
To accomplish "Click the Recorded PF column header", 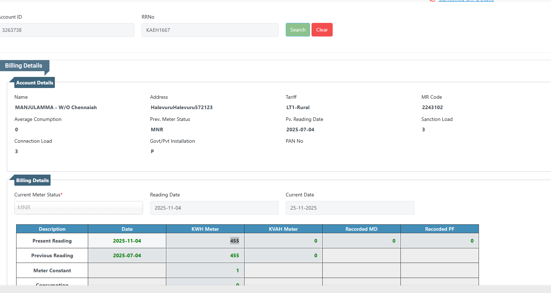I will click(x=440, y=229).
